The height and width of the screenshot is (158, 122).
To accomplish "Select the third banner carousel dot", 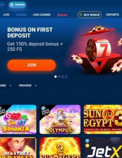I will point(63,77).
